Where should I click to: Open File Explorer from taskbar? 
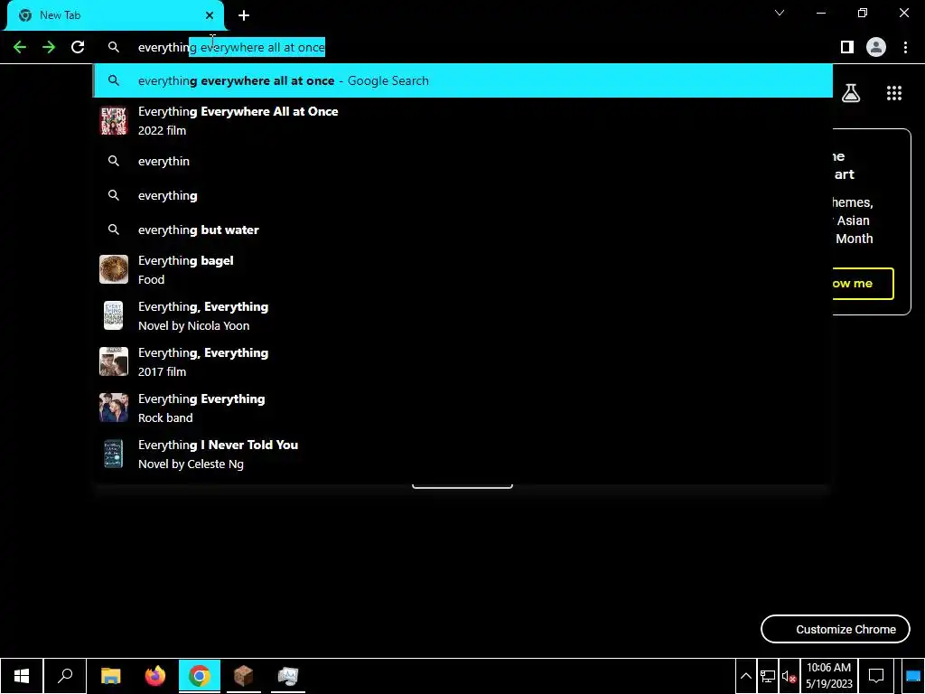pos(110,676)
